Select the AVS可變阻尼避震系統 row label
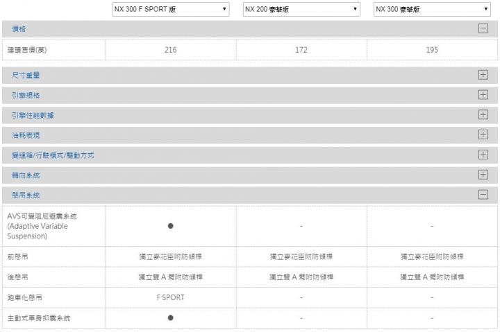The height and width of the screenshot is (332, 500). (x=42, y=226)
